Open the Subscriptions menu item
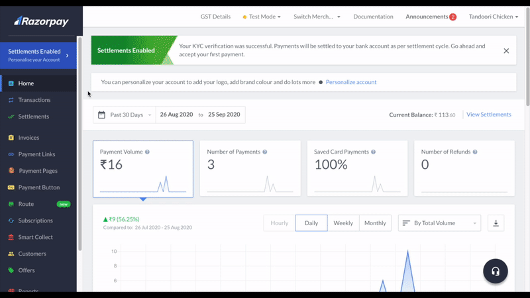This screenshot has height=298, width=530. coord(38,221)
